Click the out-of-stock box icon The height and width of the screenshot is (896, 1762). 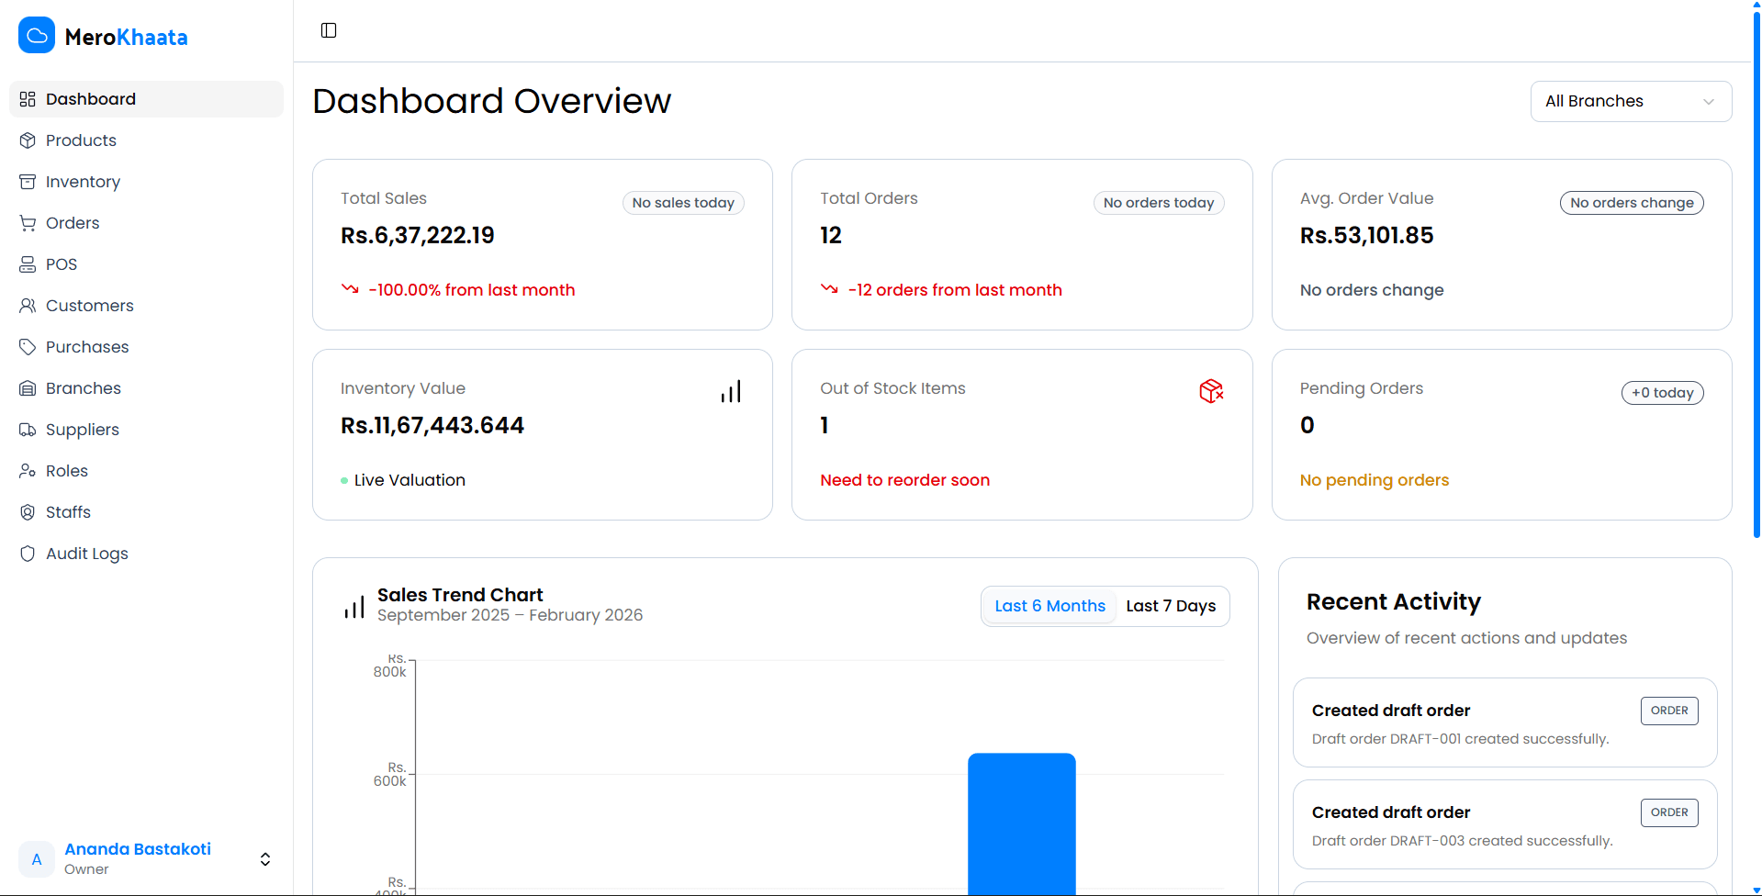1211,390
